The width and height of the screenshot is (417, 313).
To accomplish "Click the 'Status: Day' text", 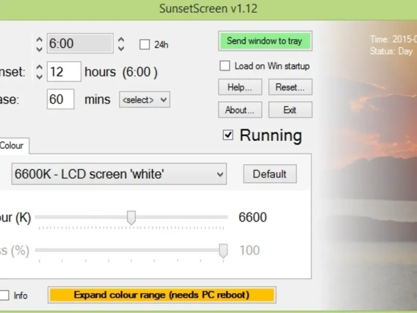I will [x=391, y=51].
